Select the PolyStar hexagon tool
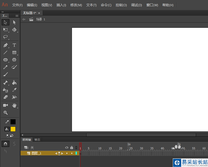This screenshot has width=208, height=167. point(14,60)
